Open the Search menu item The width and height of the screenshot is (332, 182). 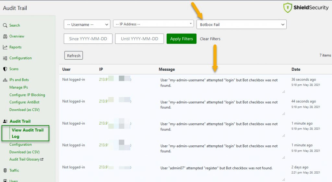(x=15, y=25)
